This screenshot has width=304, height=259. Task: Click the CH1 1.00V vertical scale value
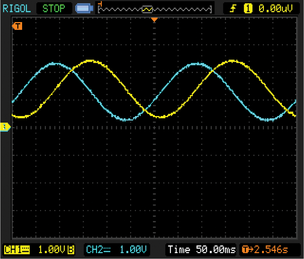(52, 249)
